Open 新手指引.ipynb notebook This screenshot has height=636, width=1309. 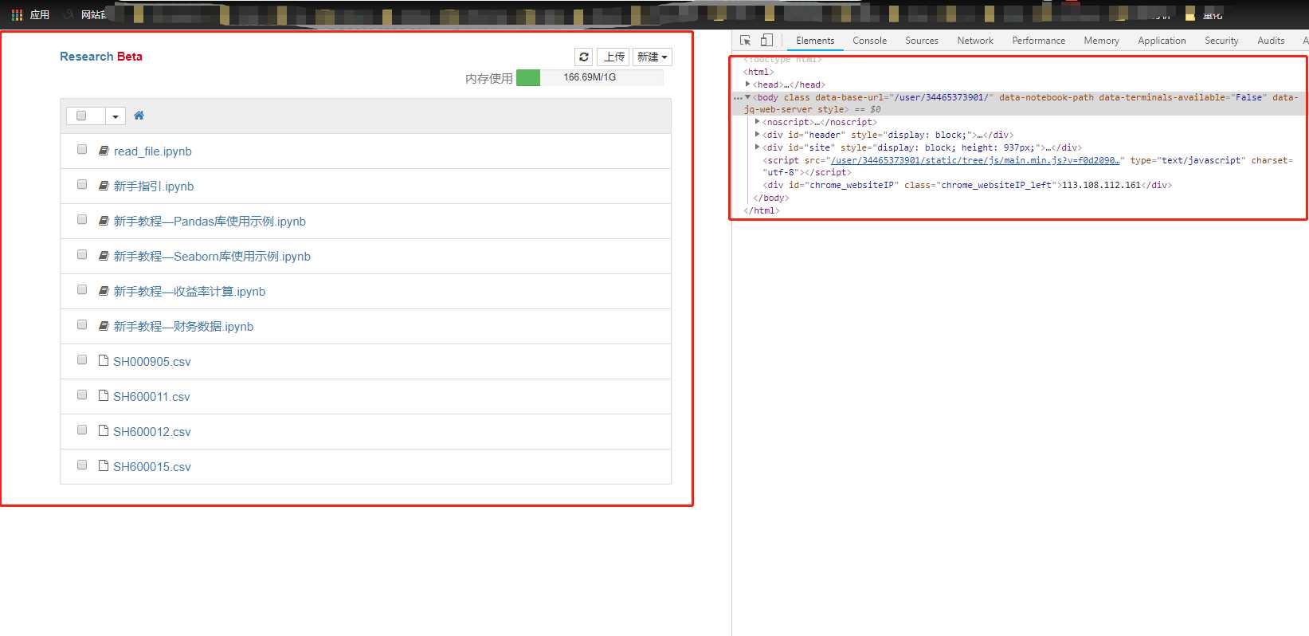click(x=153, y=186)
